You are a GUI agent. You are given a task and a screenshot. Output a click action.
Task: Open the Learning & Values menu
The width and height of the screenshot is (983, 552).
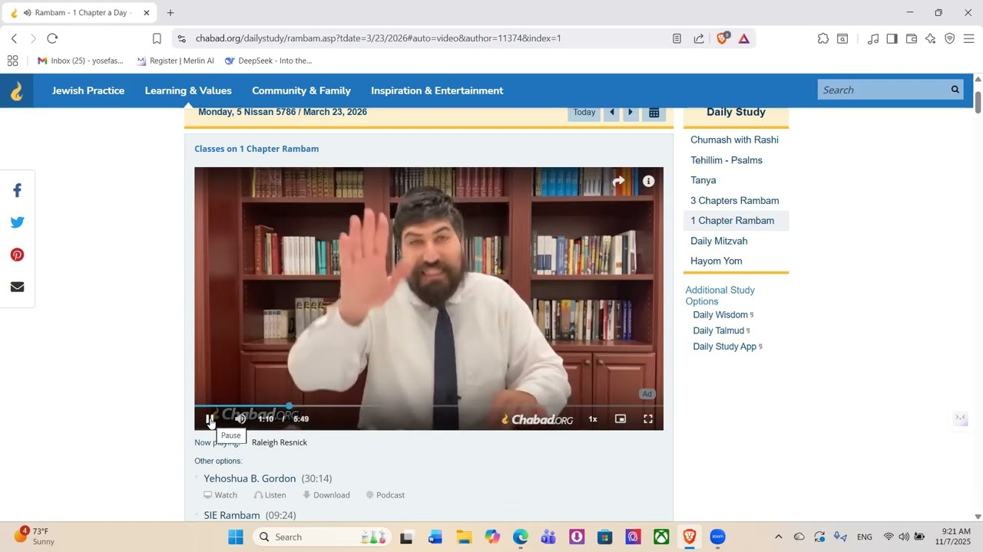188,90
